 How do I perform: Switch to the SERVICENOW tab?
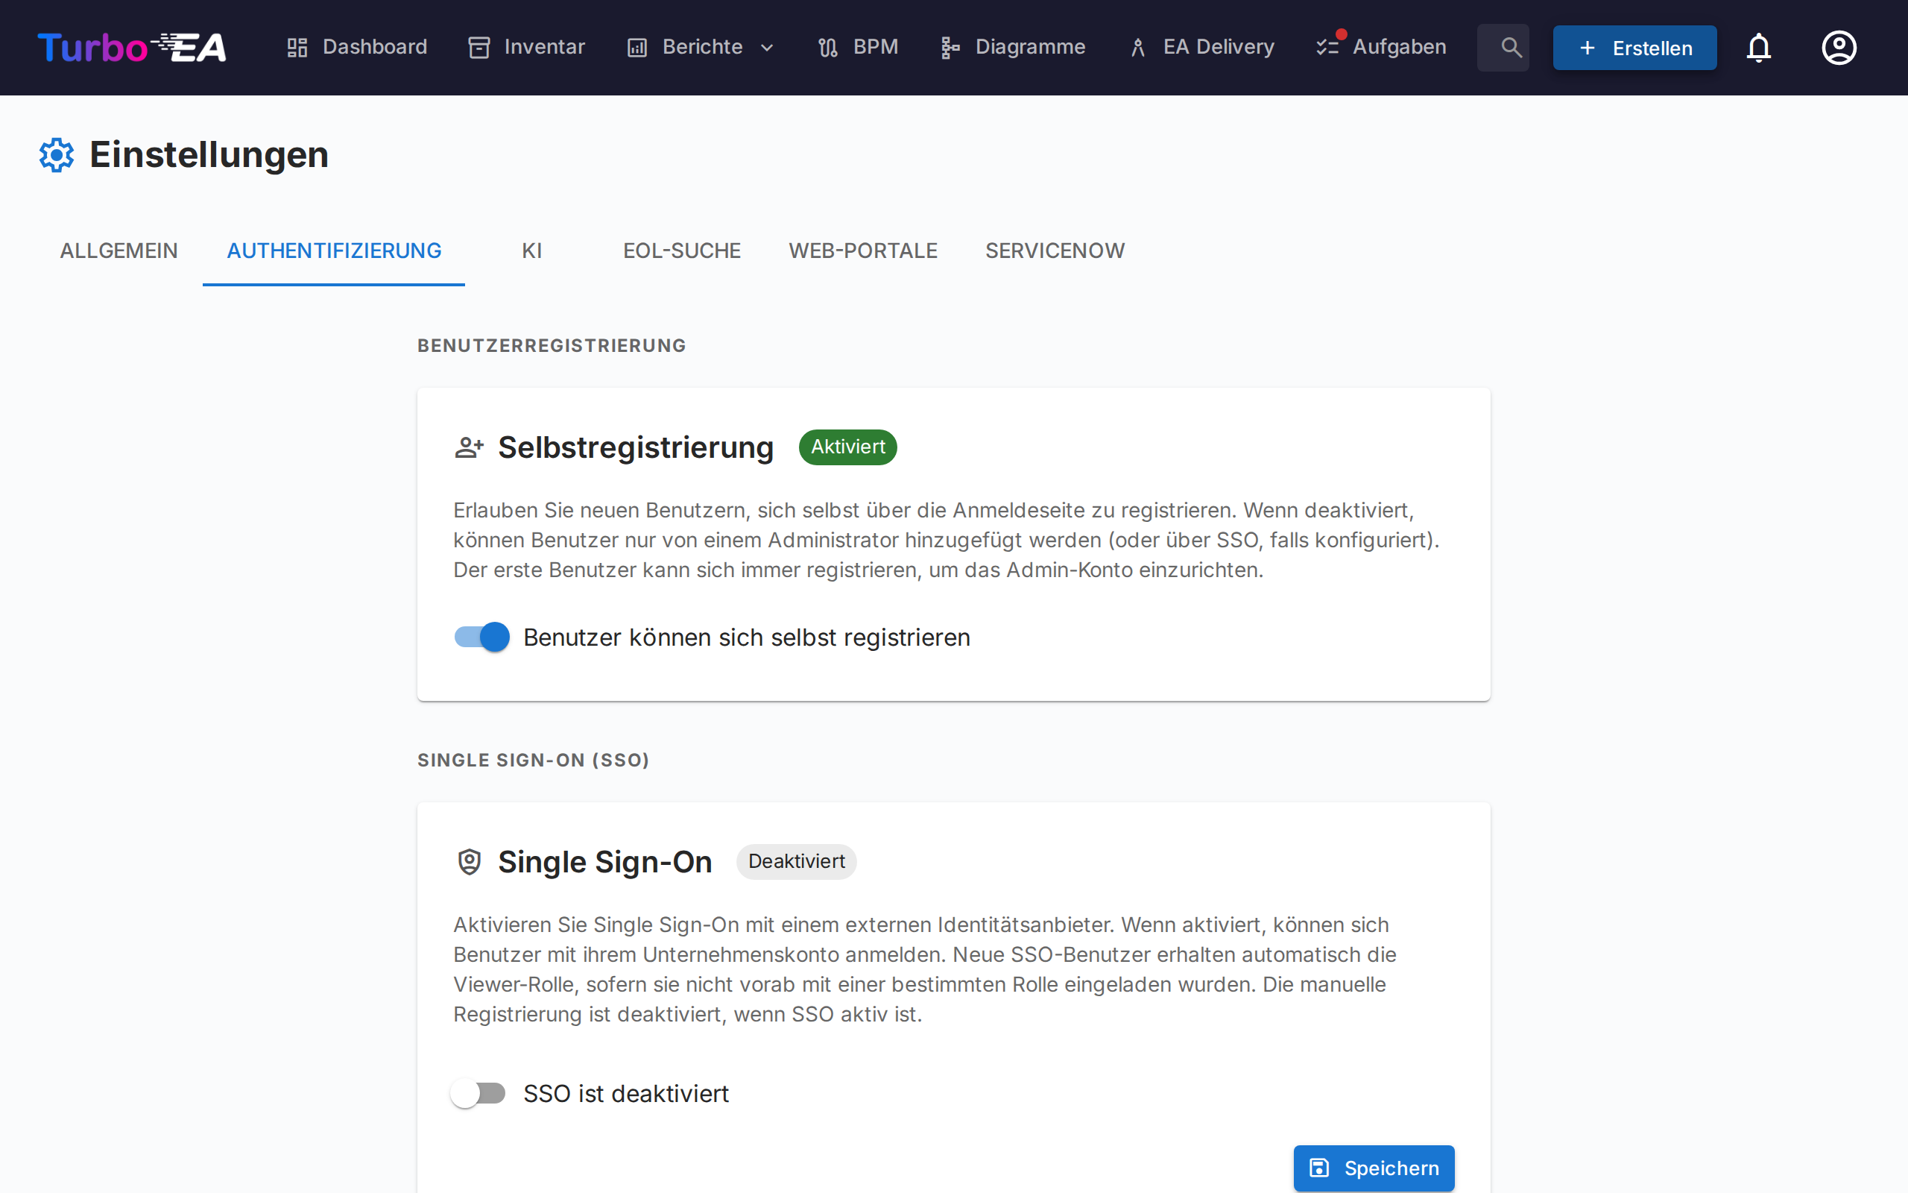(1054, 250)
